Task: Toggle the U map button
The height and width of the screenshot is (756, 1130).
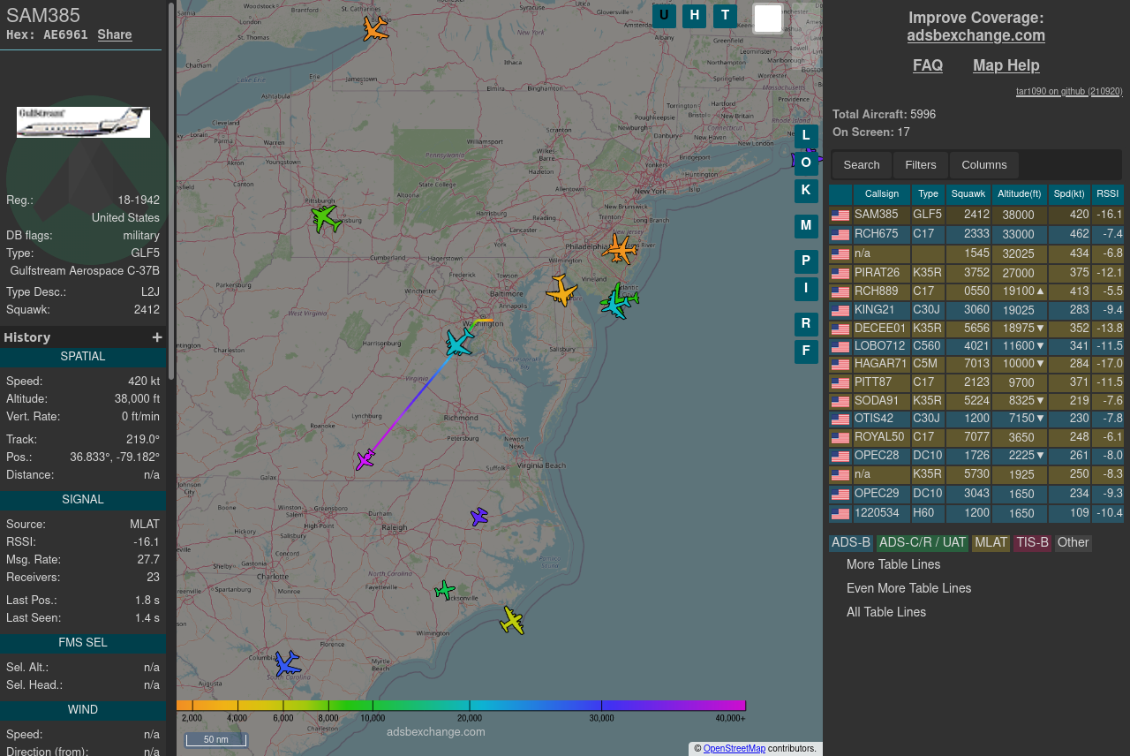Action: point(664,16)
